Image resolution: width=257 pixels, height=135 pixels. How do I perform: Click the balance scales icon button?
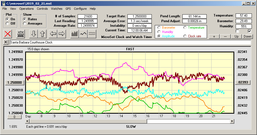[21, 34]
